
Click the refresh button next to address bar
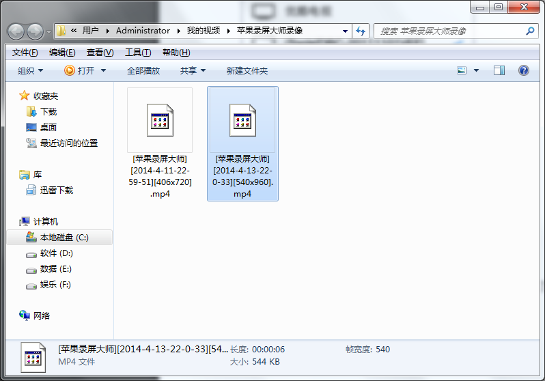pyautogui.click(x=361, y=31)
